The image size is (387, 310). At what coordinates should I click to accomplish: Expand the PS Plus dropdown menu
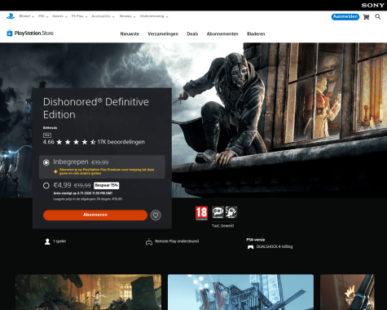pyautogui.click(x=79, y=16)
